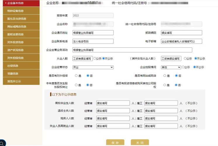The width and height of the screenshot is (218, 146).
Task: Click 残疾人人数 雇工 input field
Action: [x=161, y=118]
